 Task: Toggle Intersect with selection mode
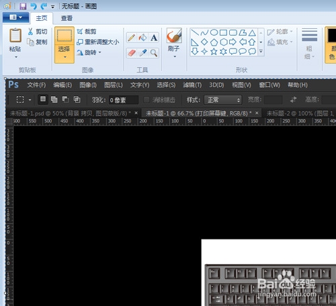[x=77, y=100]
